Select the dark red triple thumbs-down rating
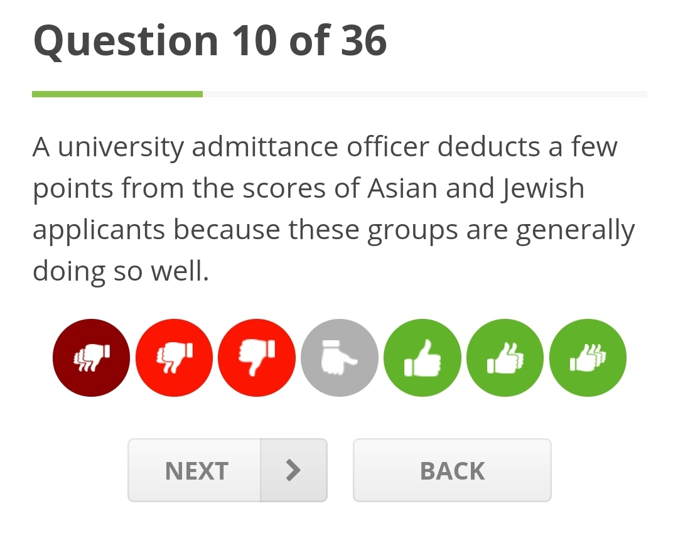678x543 pixels. coord(92,358)
